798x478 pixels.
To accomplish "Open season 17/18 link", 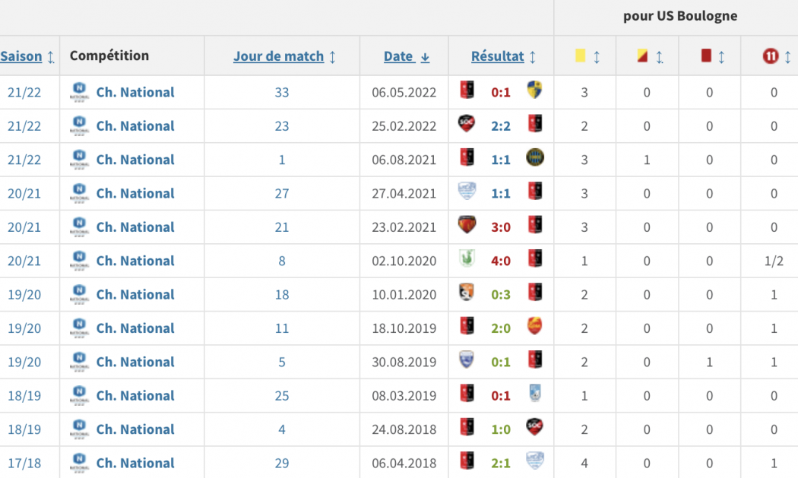I will (24, 463).
